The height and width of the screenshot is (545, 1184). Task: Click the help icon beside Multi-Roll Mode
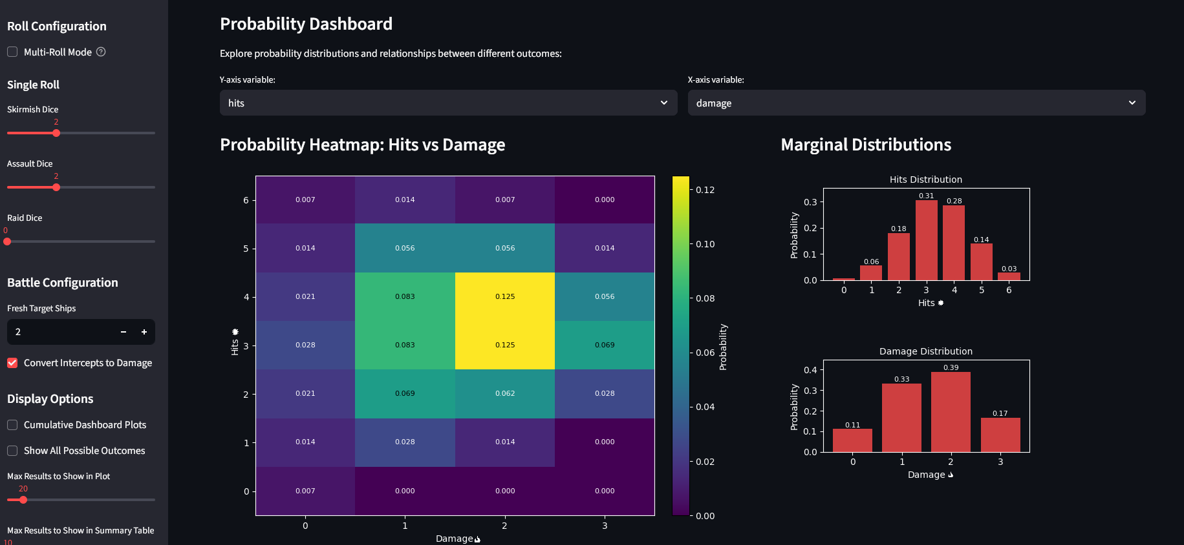[x=101, y=52]
